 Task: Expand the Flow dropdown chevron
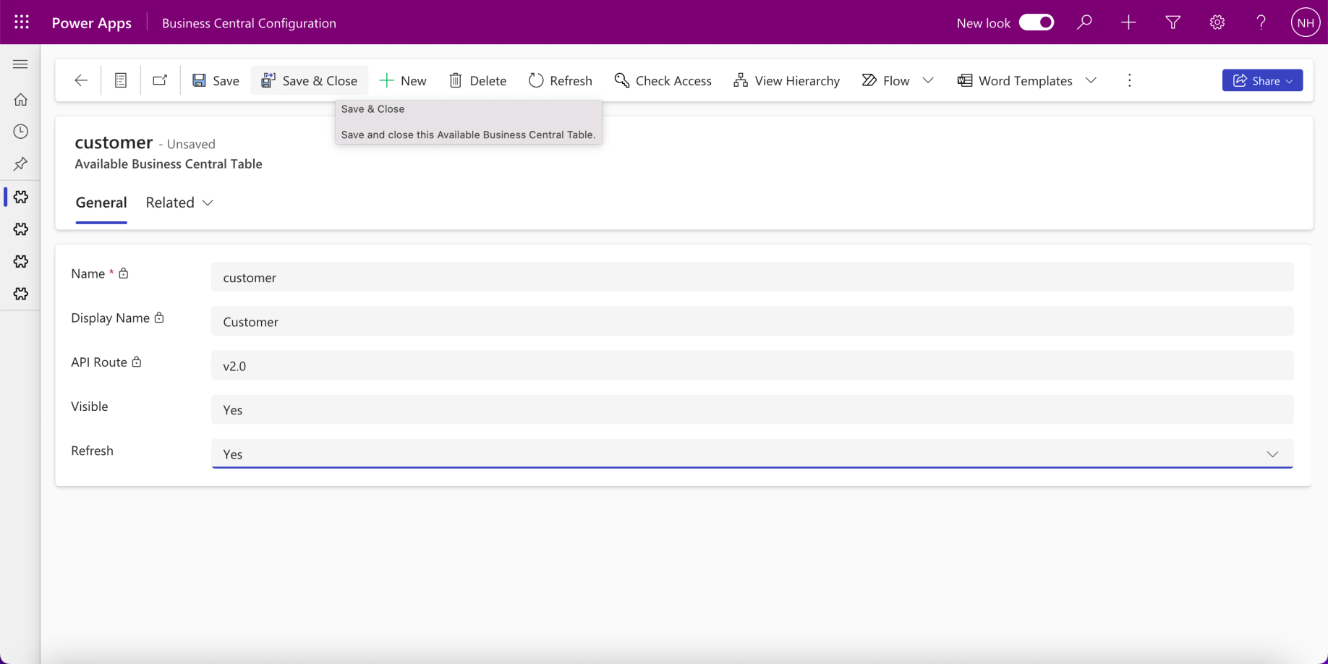(x=928, y=80)
